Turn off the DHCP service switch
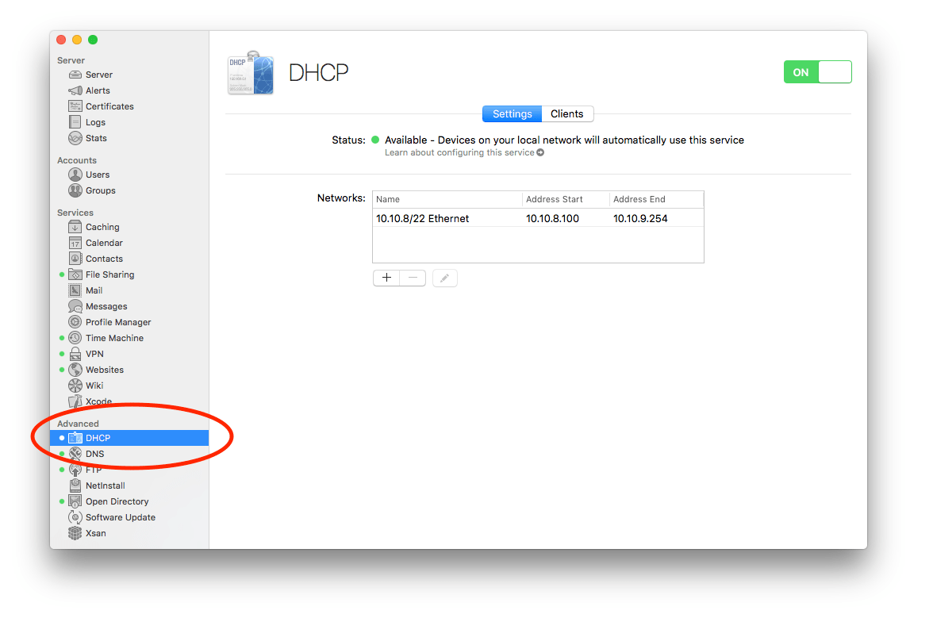 tap(817, 71)
